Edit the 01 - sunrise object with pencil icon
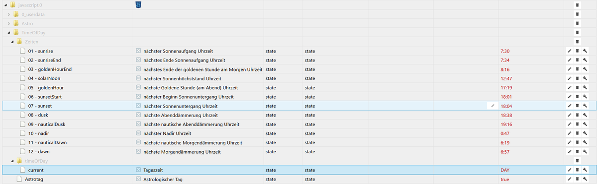 [569, 51]
